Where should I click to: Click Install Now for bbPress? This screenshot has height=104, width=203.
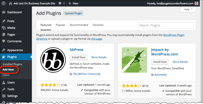click(x=78, y=57)
